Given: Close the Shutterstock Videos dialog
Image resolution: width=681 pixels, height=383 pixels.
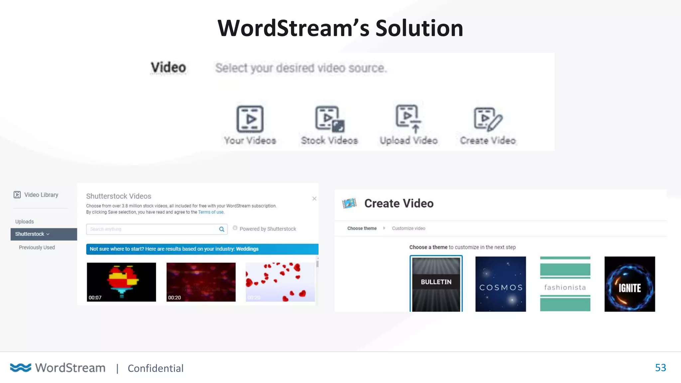Looking at the screenshot, I should tap(314, 198).
